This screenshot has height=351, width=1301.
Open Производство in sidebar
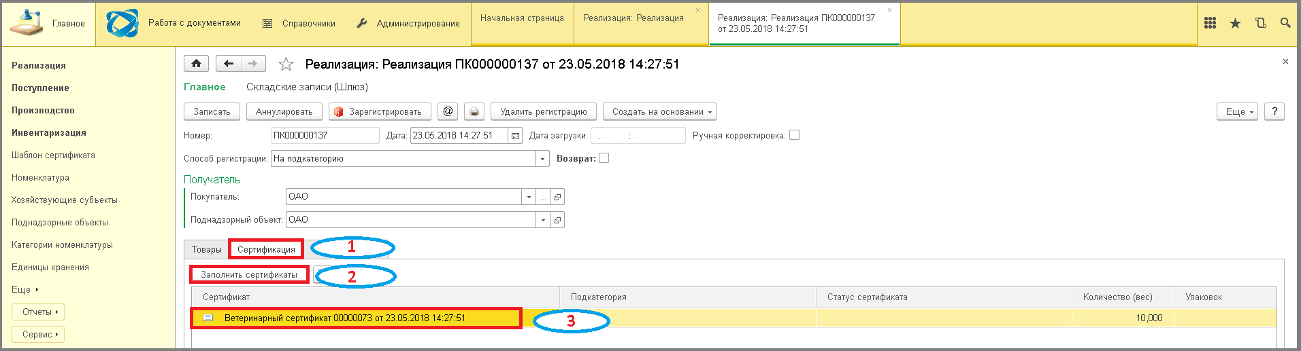pyautogui.click(x=43, y=111)
